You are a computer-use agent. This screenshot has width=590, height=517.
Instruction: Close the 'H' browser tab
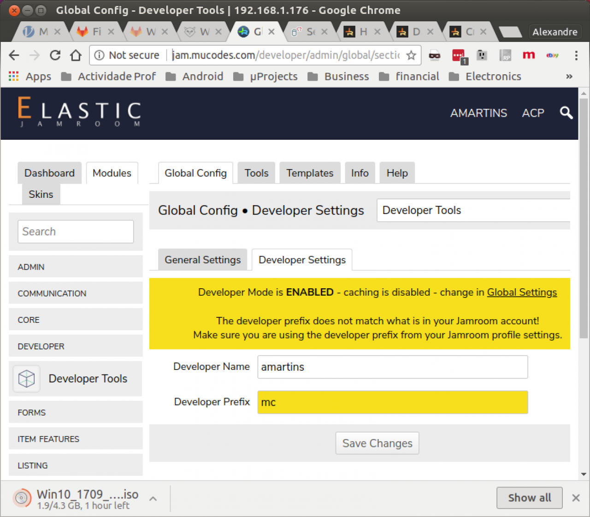[x=378, y=31]
